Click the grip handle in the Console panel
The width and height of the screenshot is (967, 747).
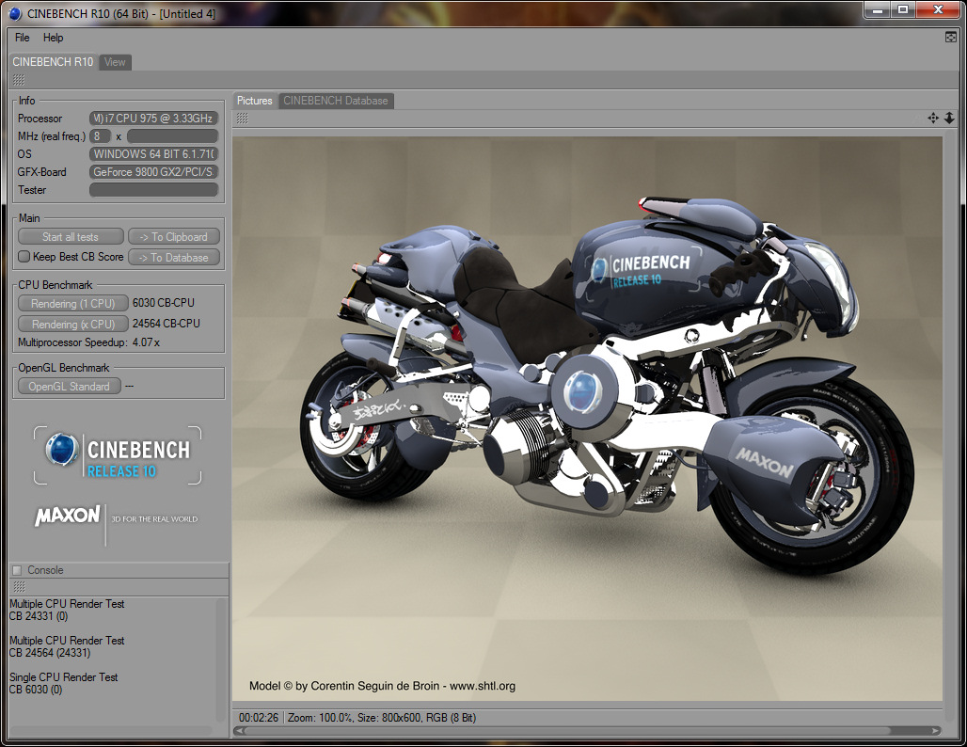pyautogui.click(x=19, y=586)
